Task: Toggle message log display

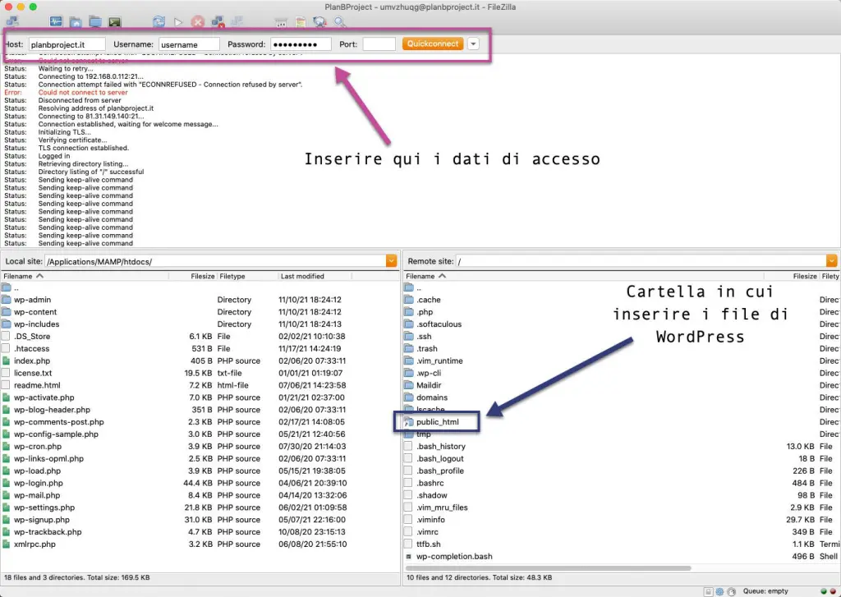Action: pos(56,21)
